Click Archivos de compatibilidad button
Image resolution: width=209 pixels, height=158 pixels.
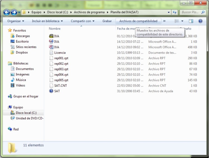click(x=138, y=21)
